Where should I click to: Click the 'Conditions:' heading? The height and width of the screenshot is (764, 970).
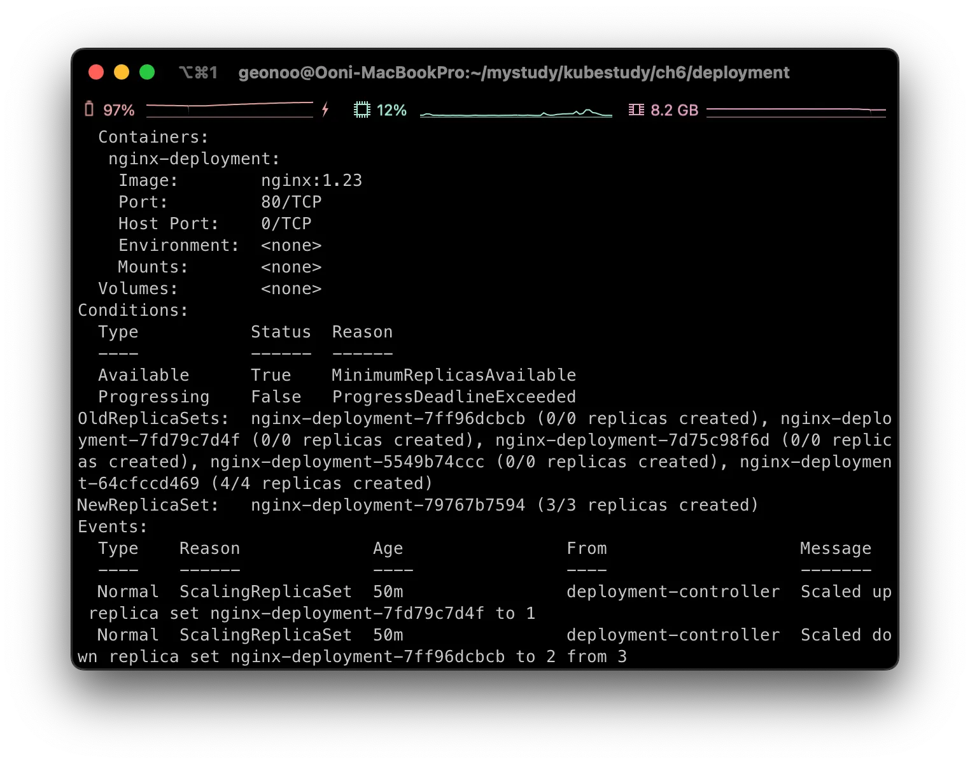133,310
